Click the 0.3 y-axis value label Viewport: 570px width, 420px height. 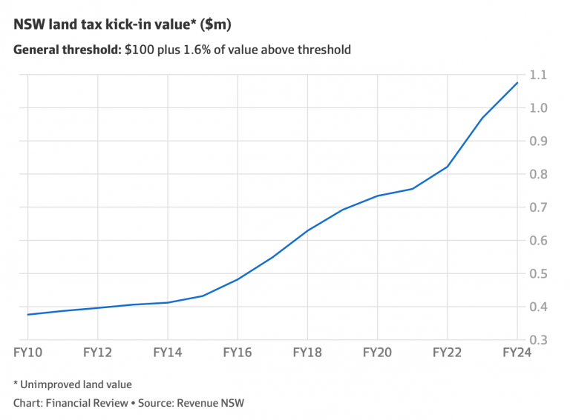click(538, 340)
